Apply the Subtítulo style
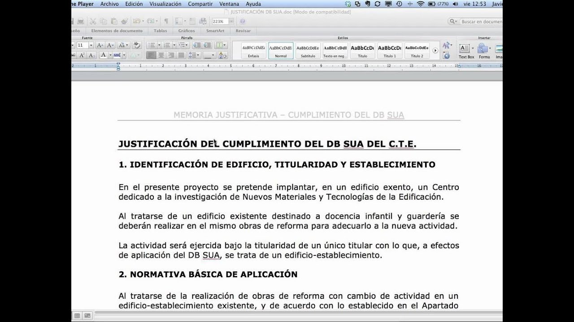Screen dimensions: 574x322 308,51
